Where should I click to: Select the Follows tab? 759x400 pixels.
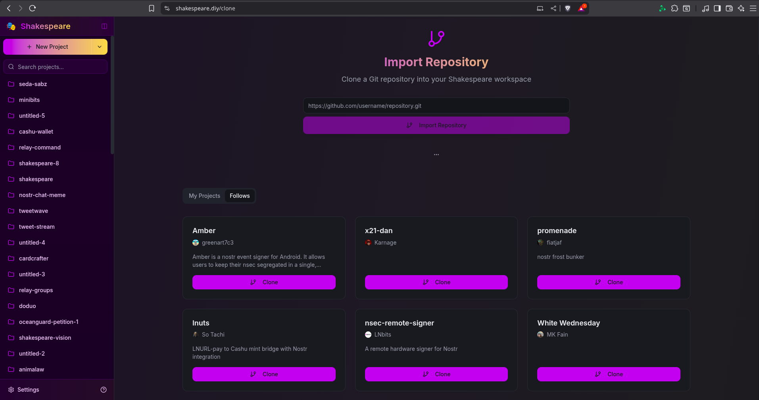pos(240,196)
